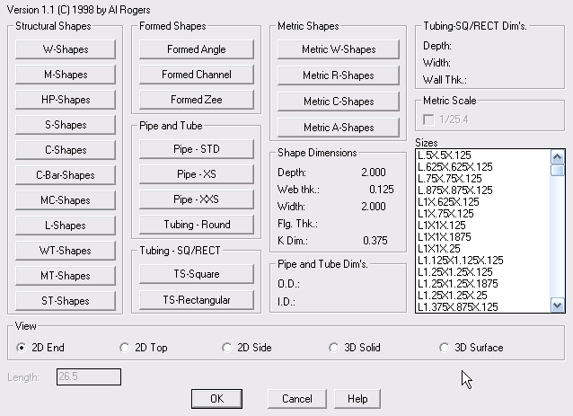Viewport: 573px width, 416px height.
Task: Select 3D Solid view radio
Action: point(333,348)
